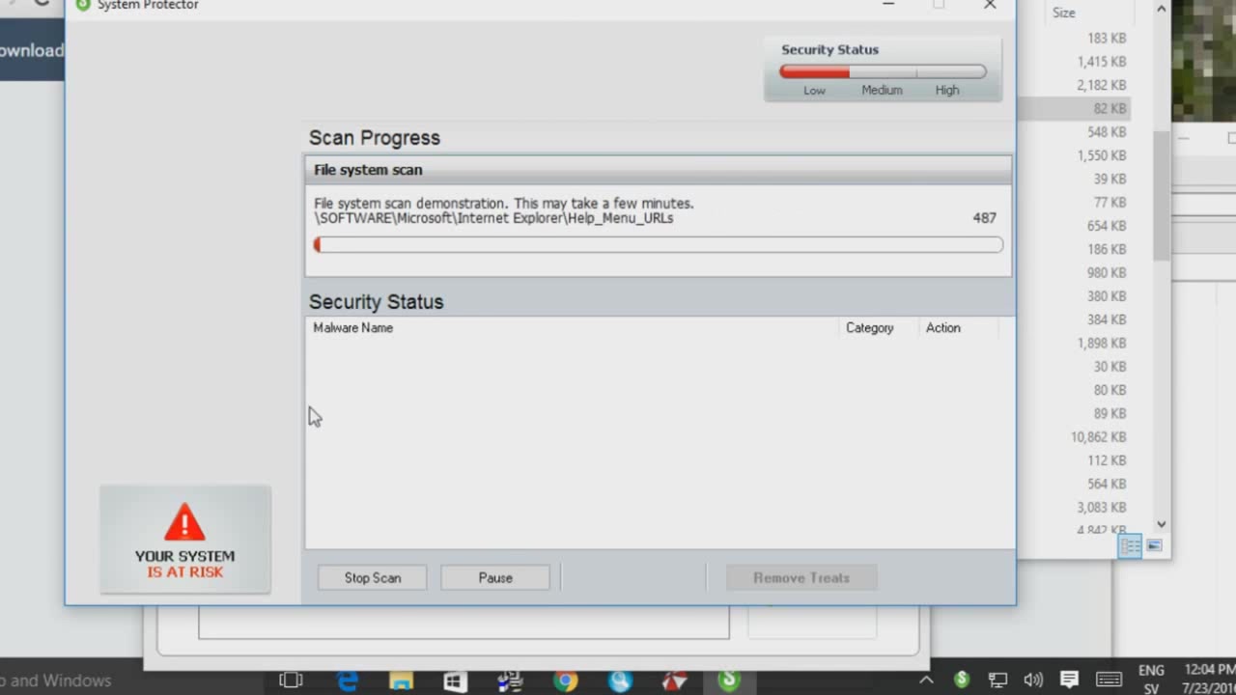Screen dimensions: 1236x695
Task: Click the volume speaker tray icon
Action: [x=1032, y=681]
